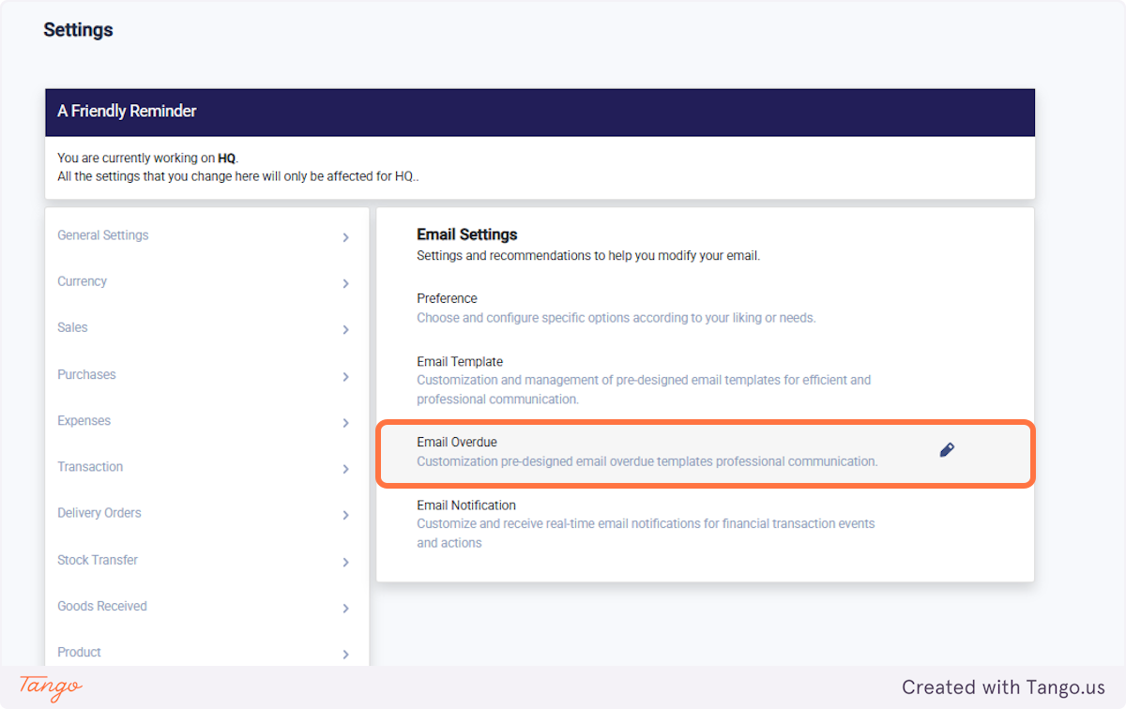Select the Email Overdue setting
1126x709 pixels.
coord(705,452)
